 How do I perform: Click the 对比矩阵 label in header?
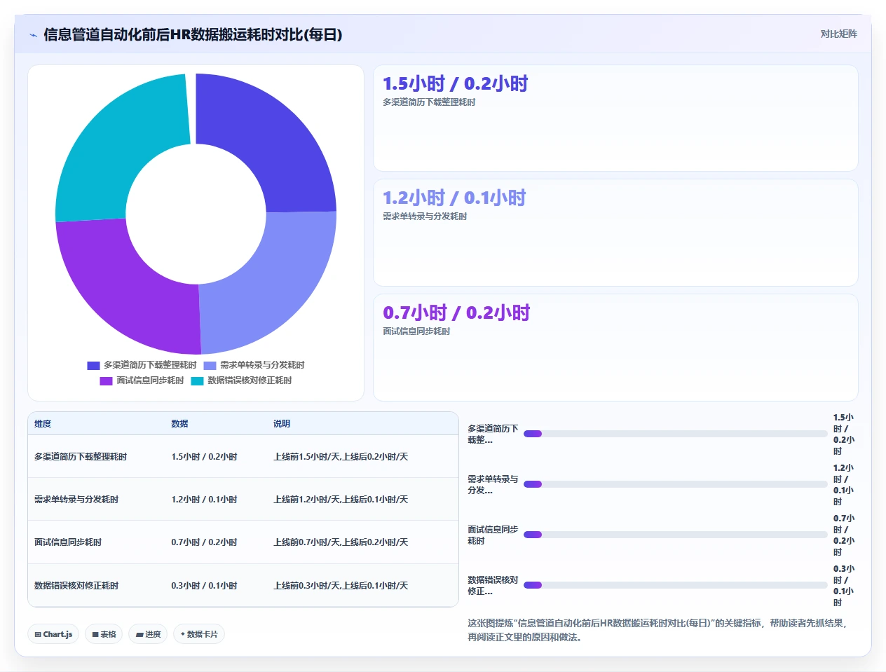838,34
